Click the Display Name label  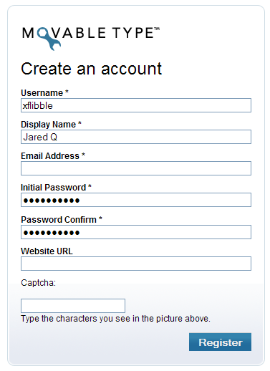tap(49, 125)
